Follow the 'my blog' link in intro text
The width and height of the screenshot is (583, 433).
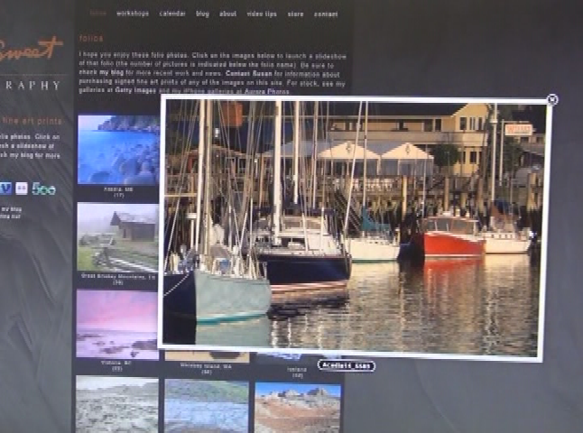click(112, 72)
